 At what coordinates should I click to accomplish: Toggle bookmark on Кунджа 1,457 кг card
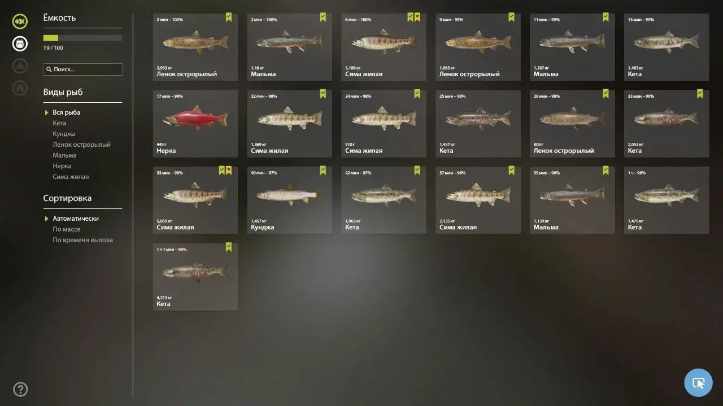click(323, 171)
